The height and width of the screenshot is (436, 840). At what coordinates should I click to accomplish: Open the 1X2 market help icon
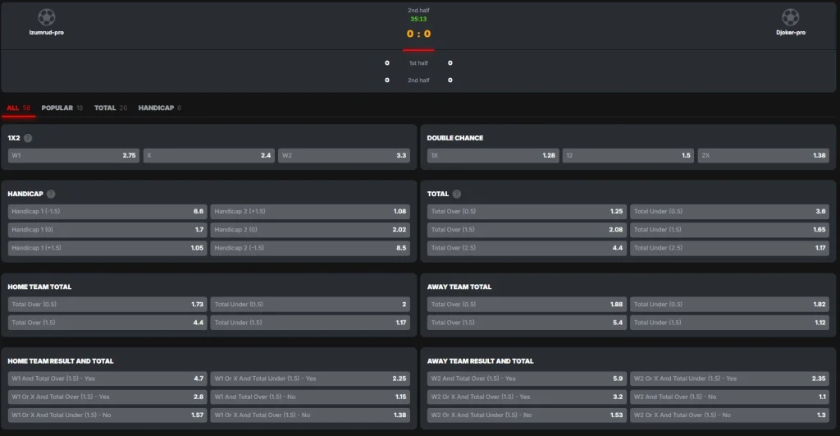pyautogui.click(x=28, y=138)
